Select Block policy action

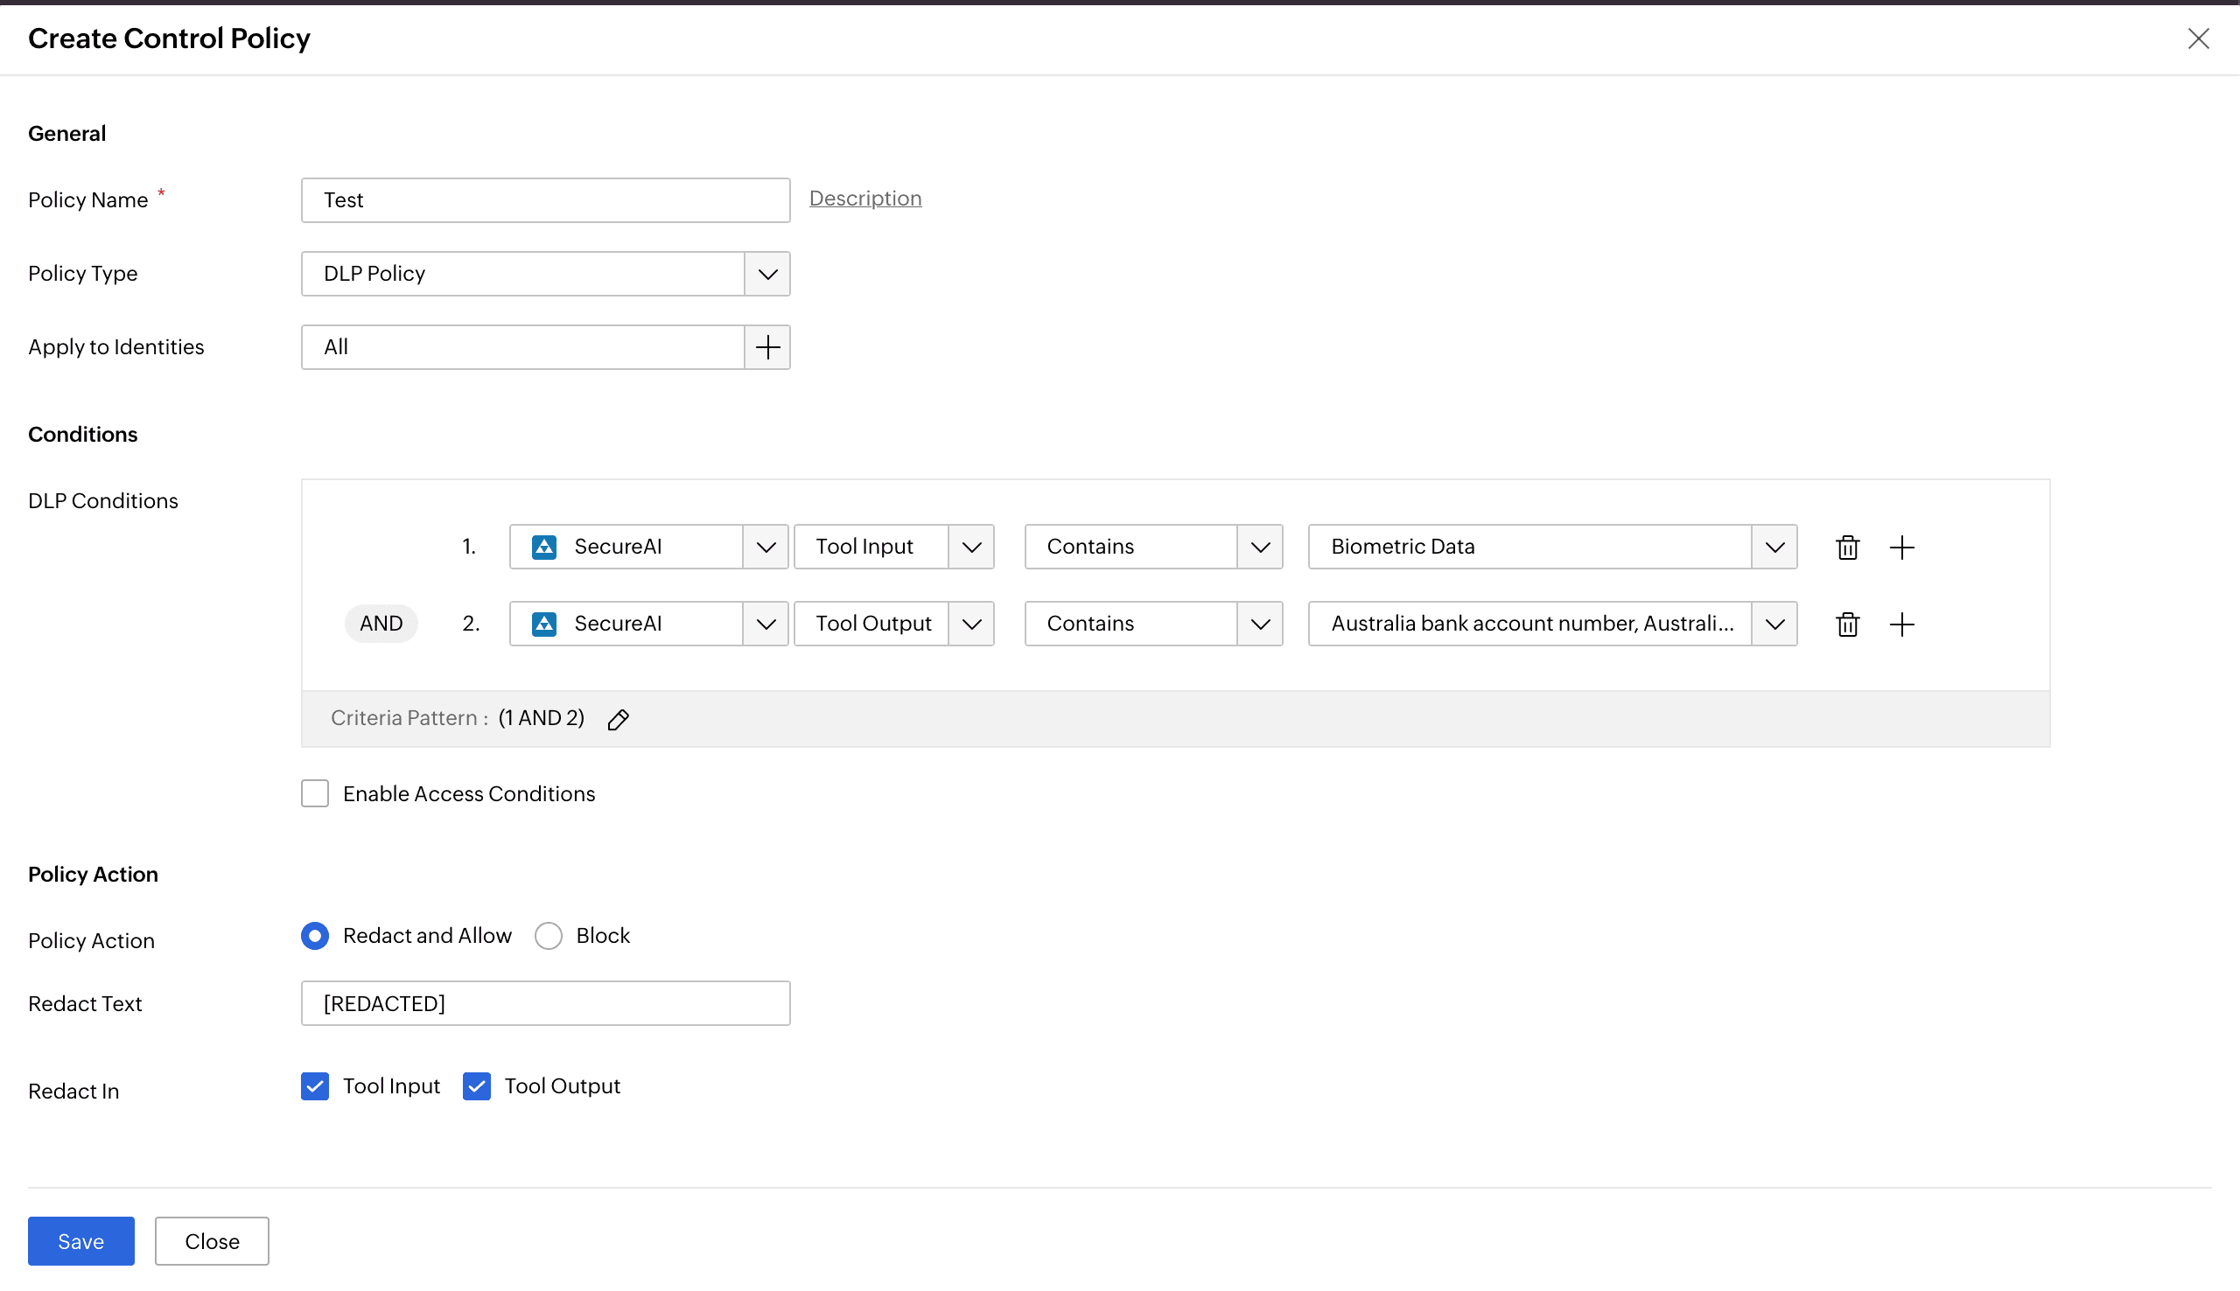coord(548,935)
